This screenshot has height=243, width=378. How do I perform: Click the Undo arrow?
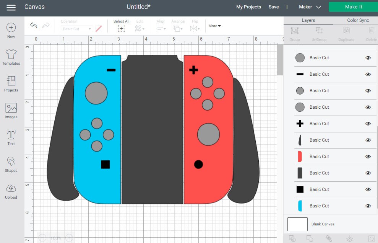click(x=33, y=25)
